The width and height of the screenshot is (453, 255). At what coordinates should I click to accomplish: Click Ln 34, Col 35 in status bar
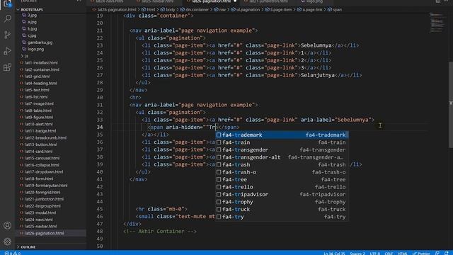pos(334,254)
